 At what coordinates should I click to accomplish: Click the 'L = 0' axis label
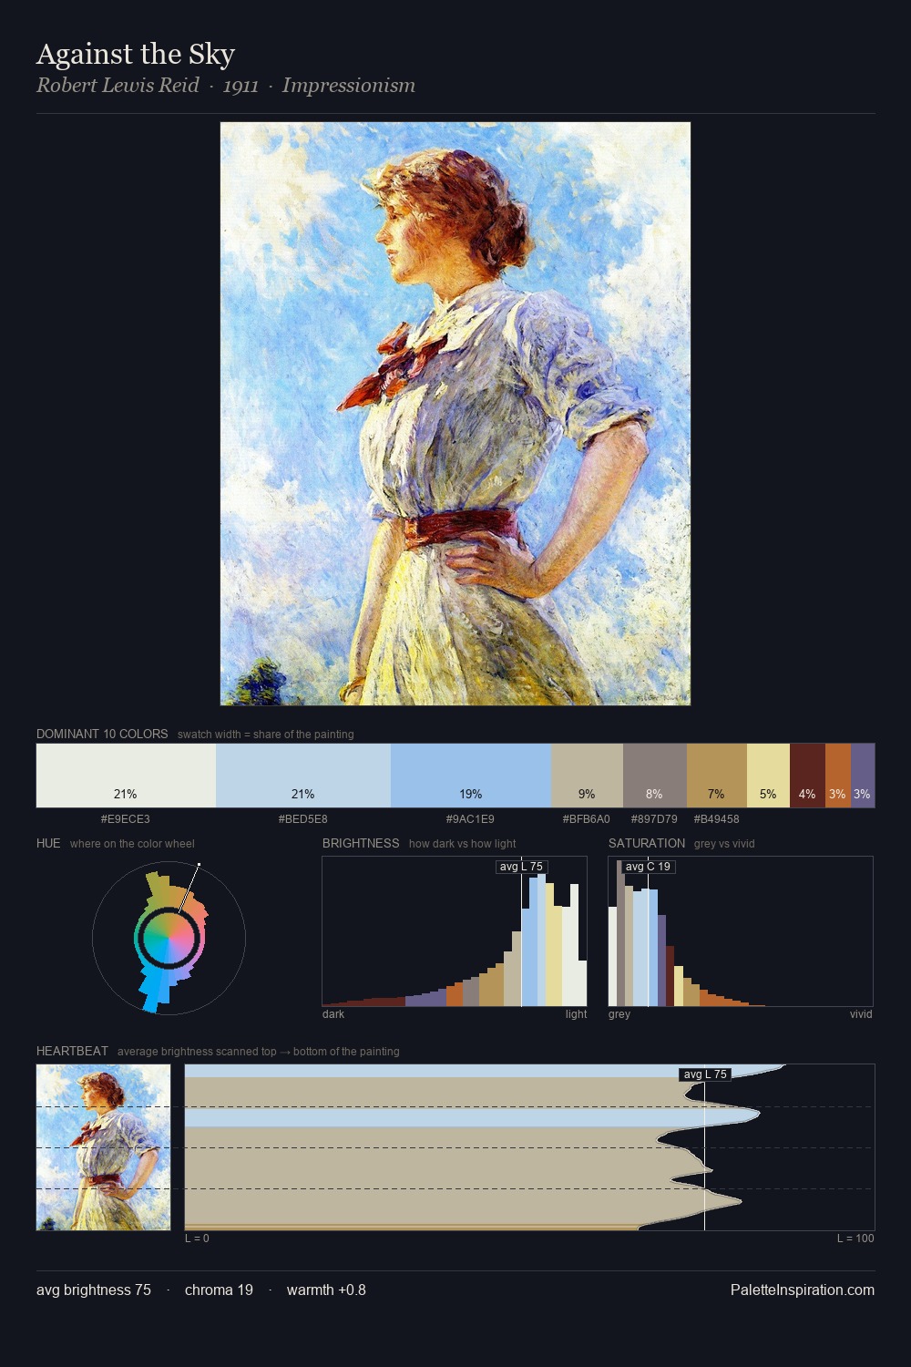point(197,1239)
